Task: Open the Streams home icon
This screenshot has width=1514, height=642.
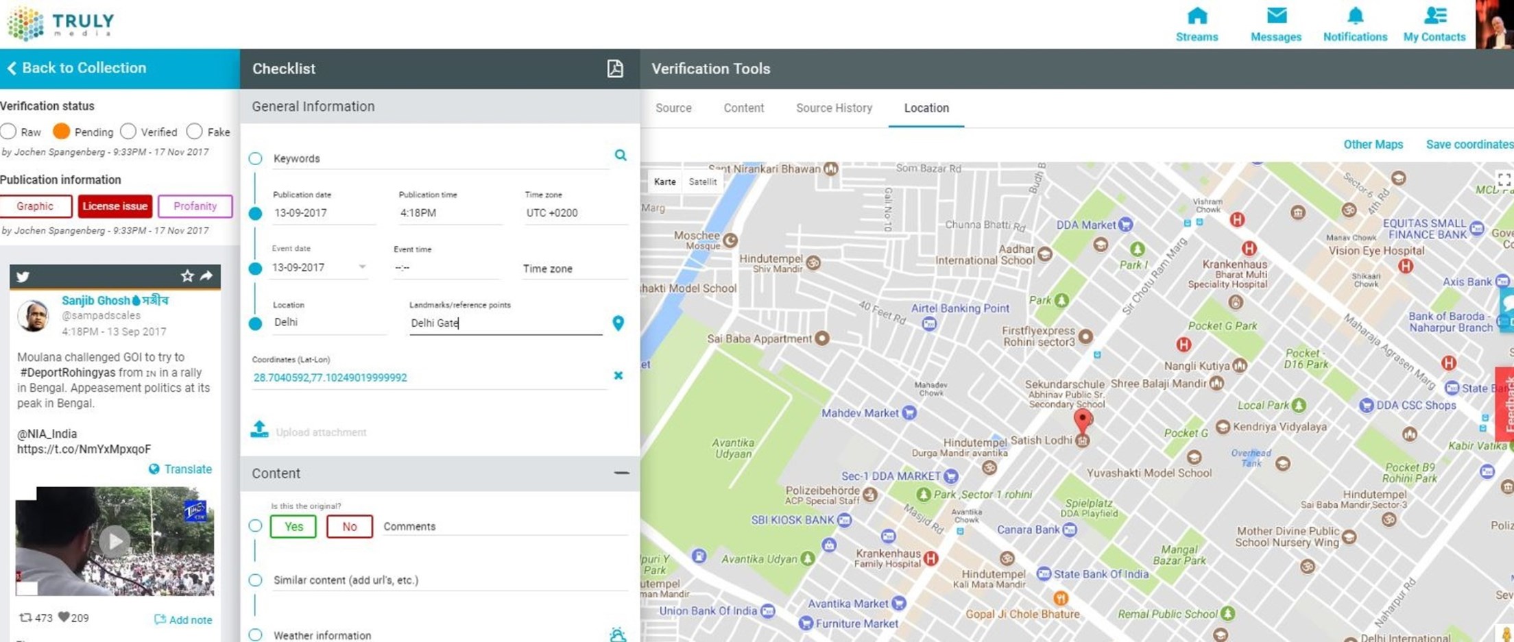Action: pyautogui.click(x=1197, y=16)
